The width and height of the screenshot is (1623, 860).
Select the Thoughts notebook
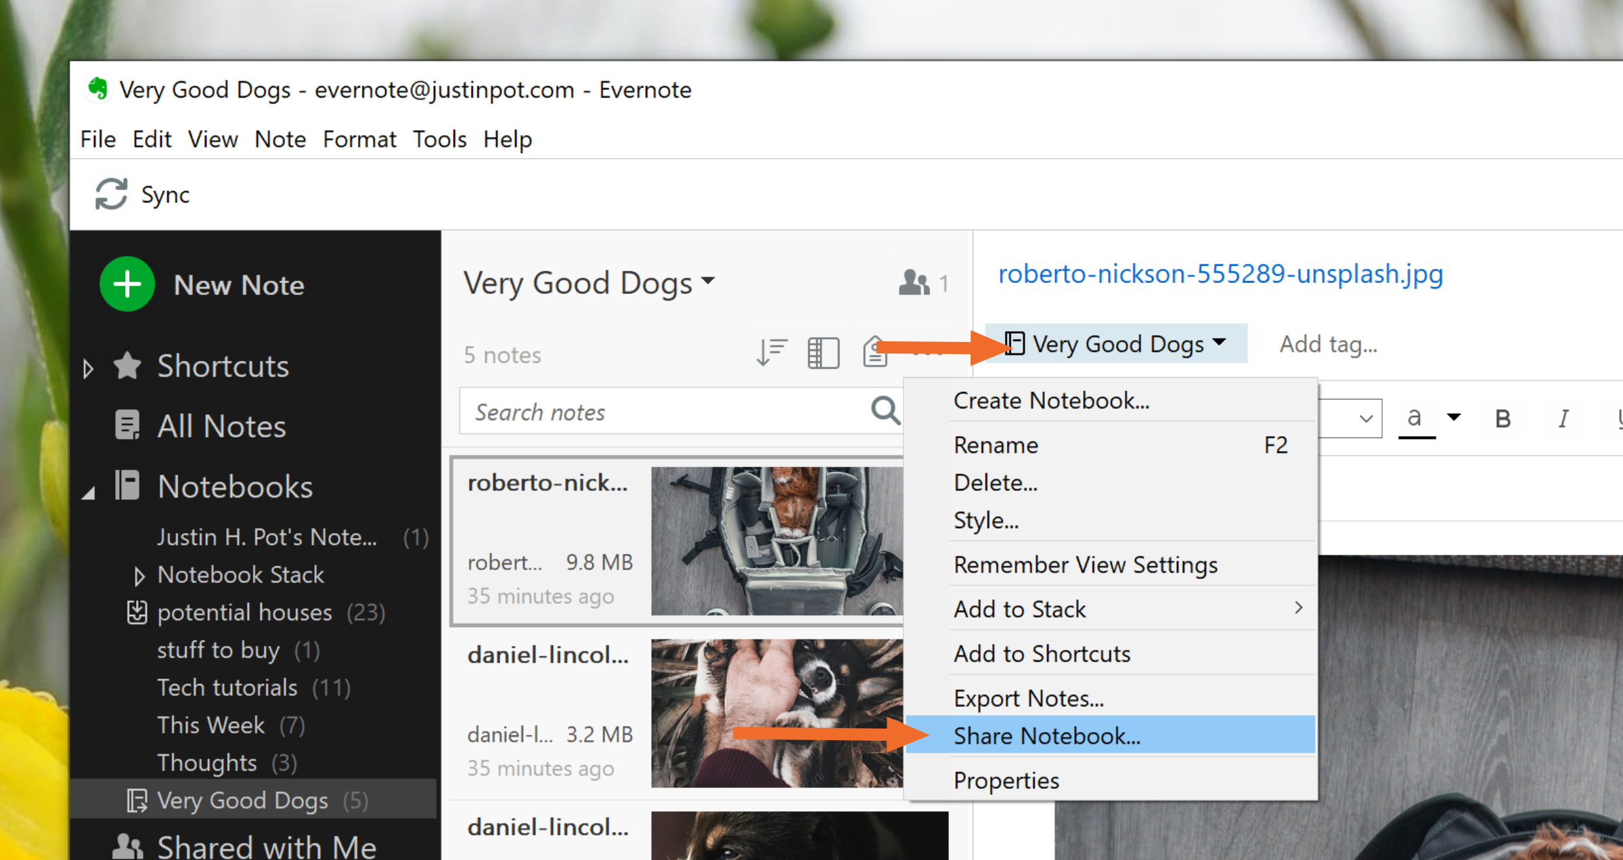coord(206,763)
